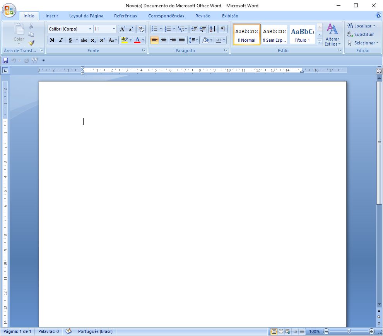The width and height of the screenshot is (383, 336).
Task: Click the Clear Formatting icon
Action: click(x=141, y=29)
